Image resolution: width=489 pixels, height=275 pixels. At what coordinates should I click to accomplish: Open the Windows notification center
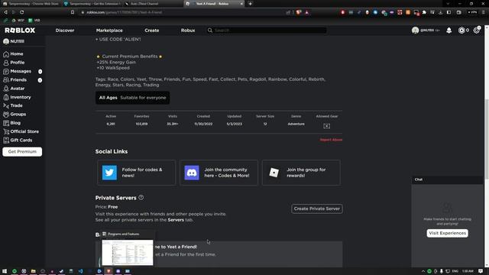pyautogui.click(x=481, y=271)
